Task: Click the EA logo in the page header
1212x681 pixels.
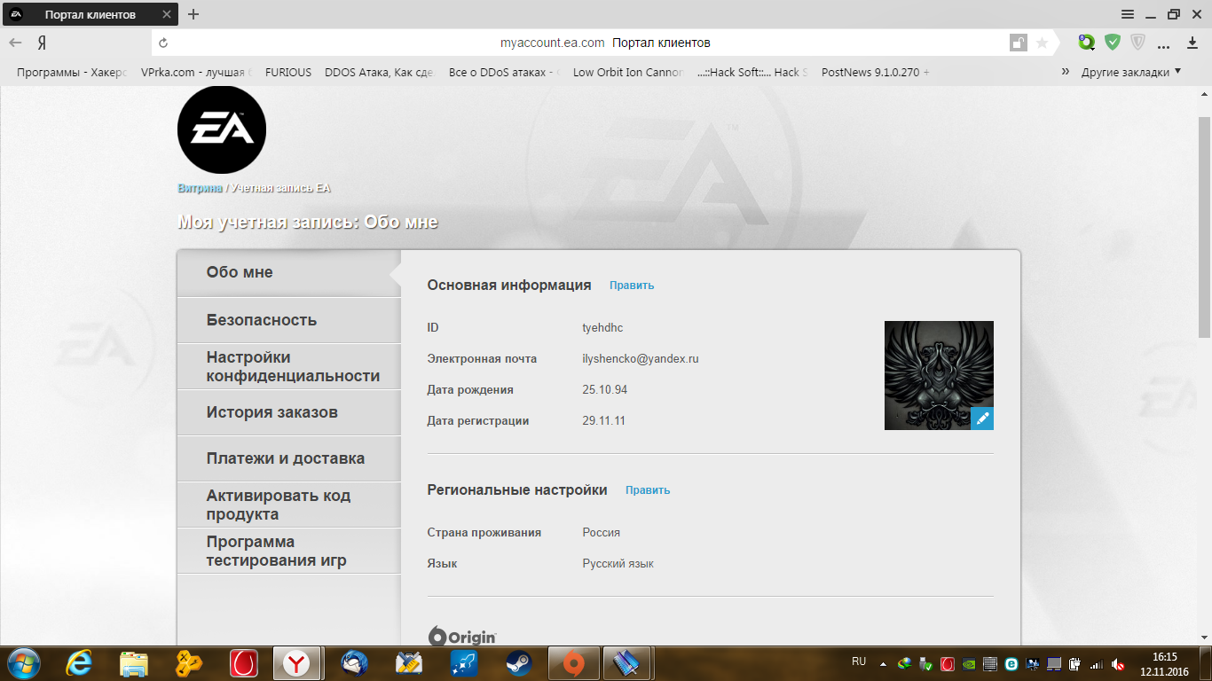Action: pos(222,129)
